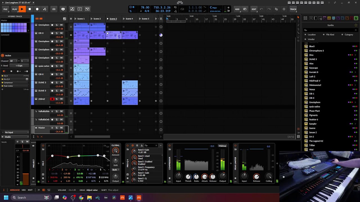The image size is (360, 202).
Task: Click the Peak Limiter Ceiling knob
Action: point(269,176)
